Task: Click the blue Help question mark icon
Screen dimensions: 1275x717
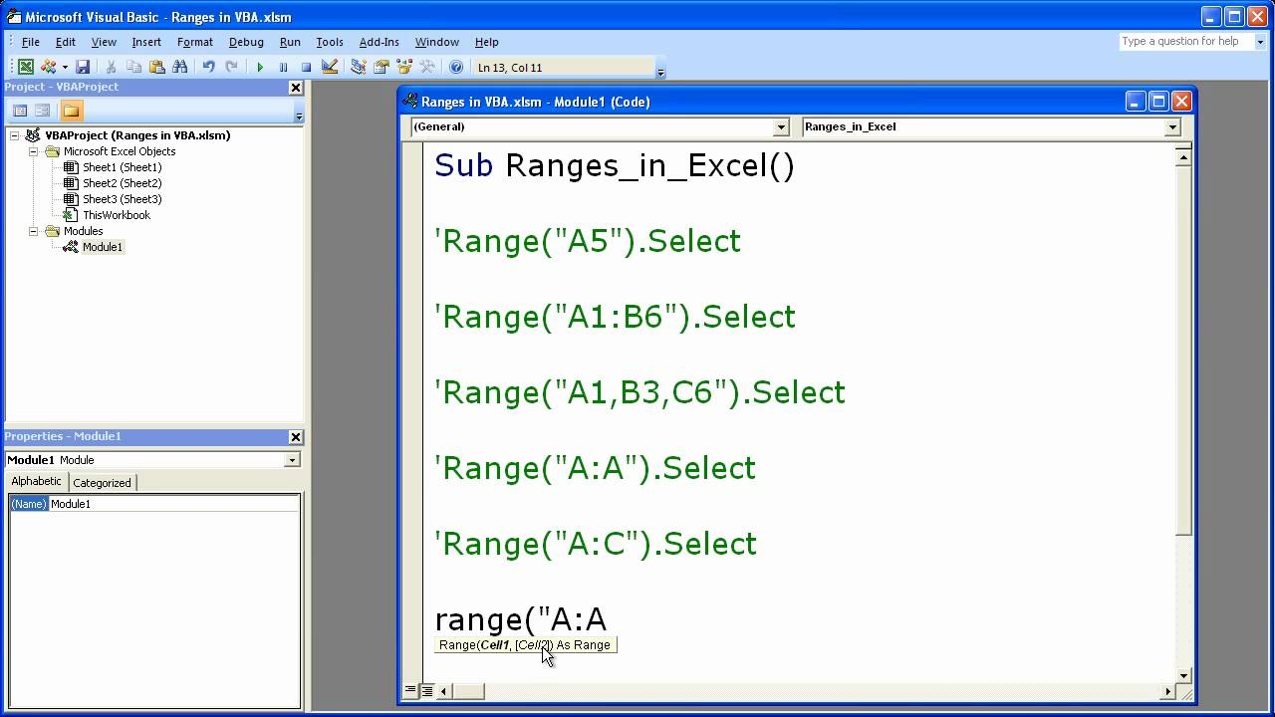Action: 456,67
